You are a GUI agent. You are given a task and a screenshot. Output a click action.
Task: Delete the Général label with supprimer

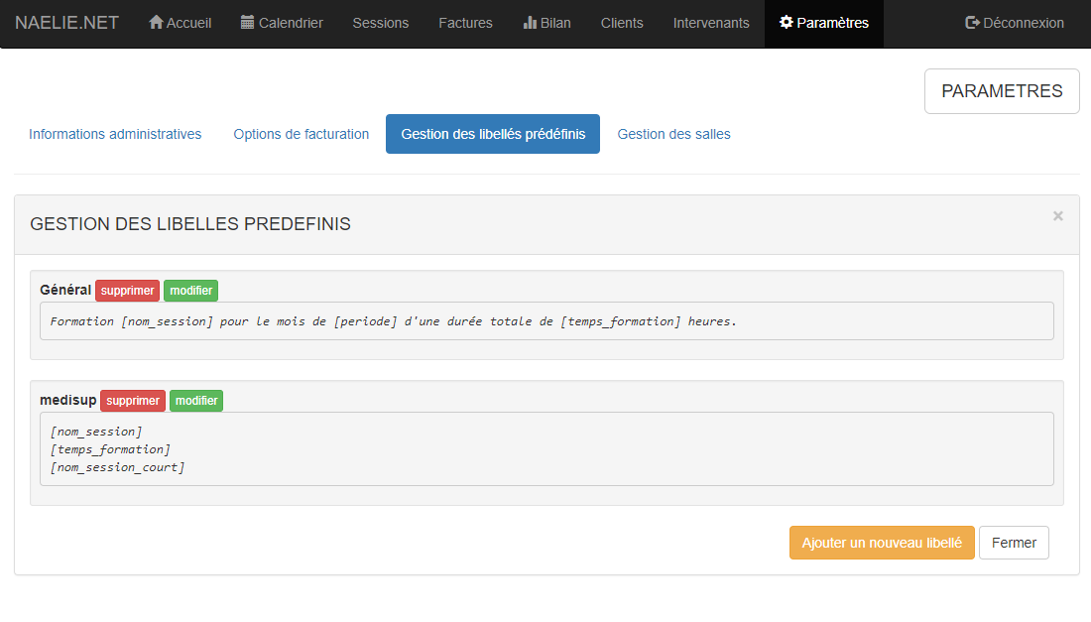coord(127,291)
